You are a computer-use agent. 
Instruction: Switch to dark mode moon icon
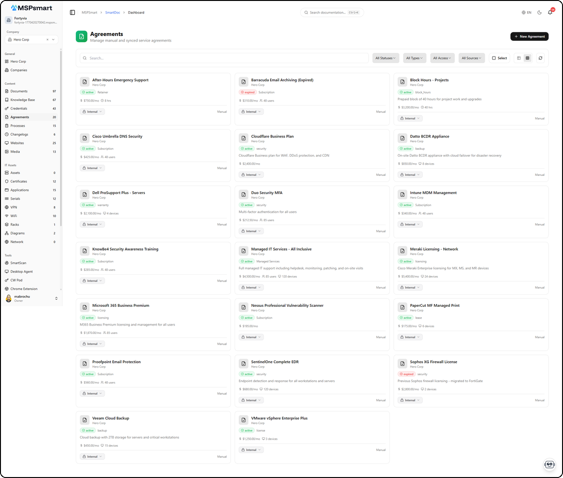(x=539, y=13)
